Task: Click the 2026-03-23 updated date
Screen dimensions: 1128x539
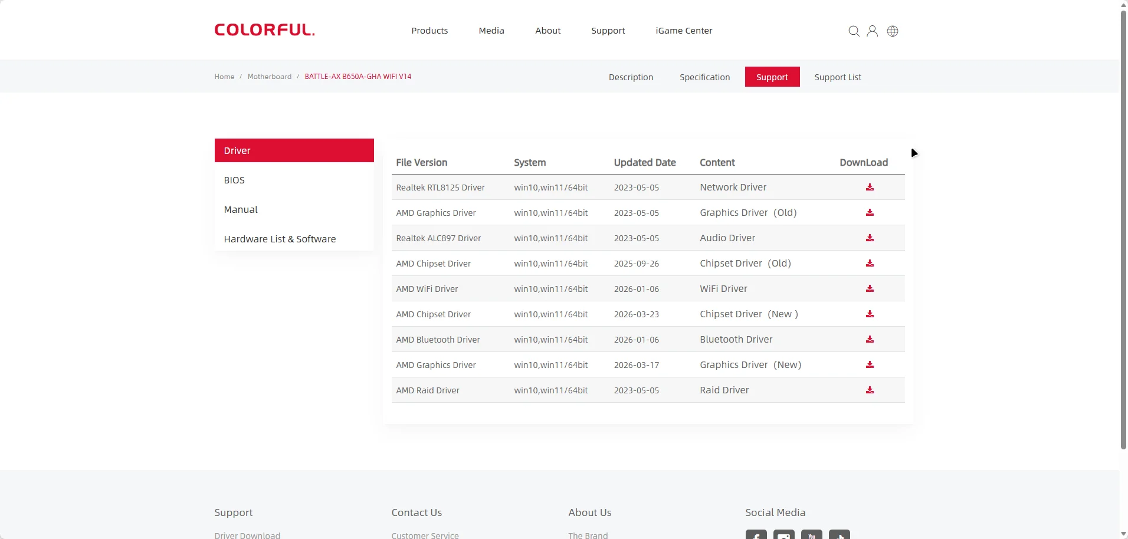Action: click(637, 314)
